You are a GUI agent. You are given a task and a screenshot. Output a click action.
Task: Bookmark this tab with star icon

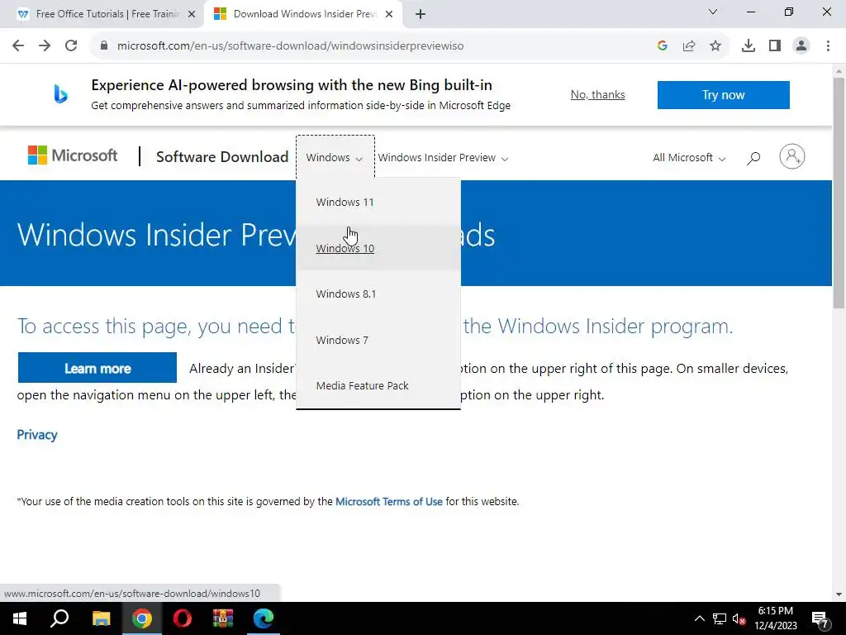pyautogui.click(x=715, y=45)
